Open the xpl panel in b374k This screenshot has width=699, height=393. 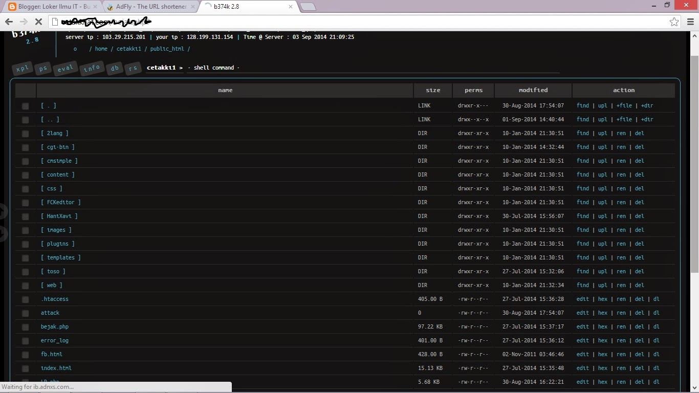[21, 68]
